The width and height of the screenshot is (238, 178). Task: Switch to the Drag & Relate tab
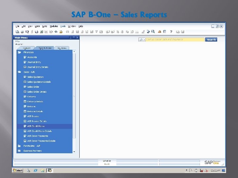point(45,48)
